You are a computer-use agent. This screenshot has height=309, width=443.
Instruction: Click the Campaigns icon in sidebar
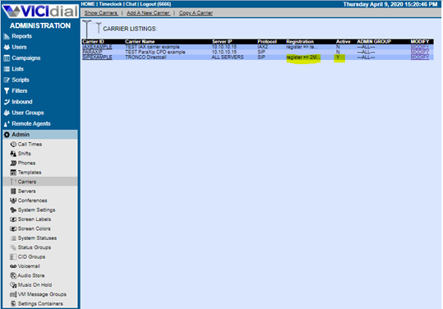[x=7, y=58]
